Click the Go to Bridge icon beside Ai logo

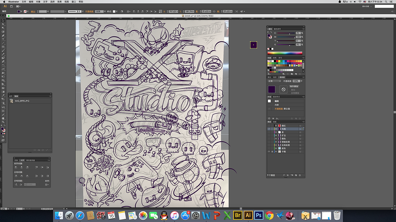point(11,6)
